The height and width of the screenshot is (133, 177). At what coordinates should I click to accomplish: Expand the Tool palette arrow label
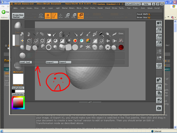coord(18,32)
